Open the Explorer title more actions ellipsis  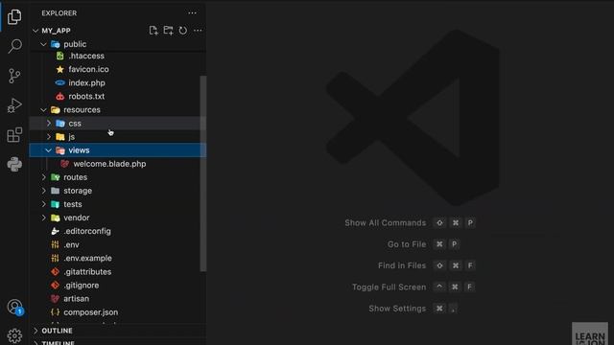[192, 12]
